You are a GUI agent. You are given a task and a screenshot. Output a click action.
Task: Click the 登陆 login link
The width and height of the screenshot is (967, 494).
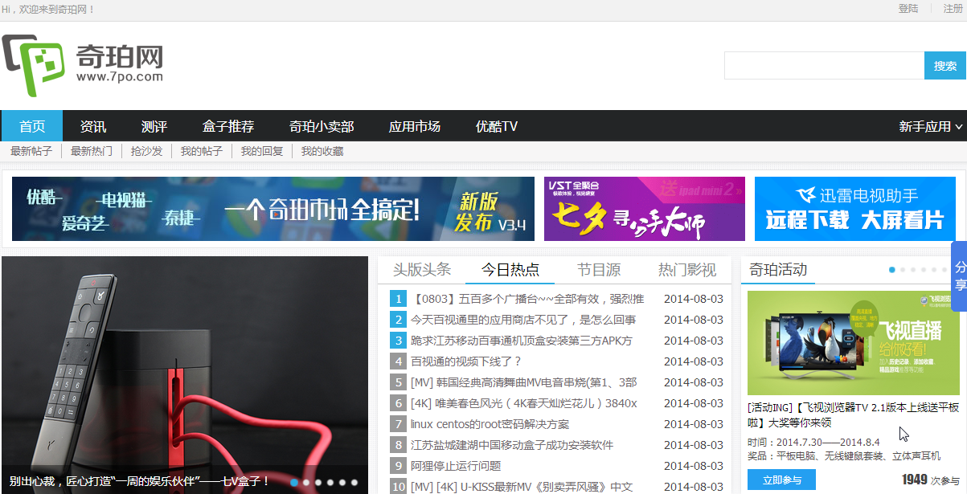908,9
